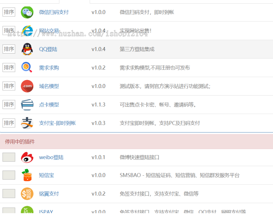Open the 支付宝-即时到帐 link

coord(57,123)
